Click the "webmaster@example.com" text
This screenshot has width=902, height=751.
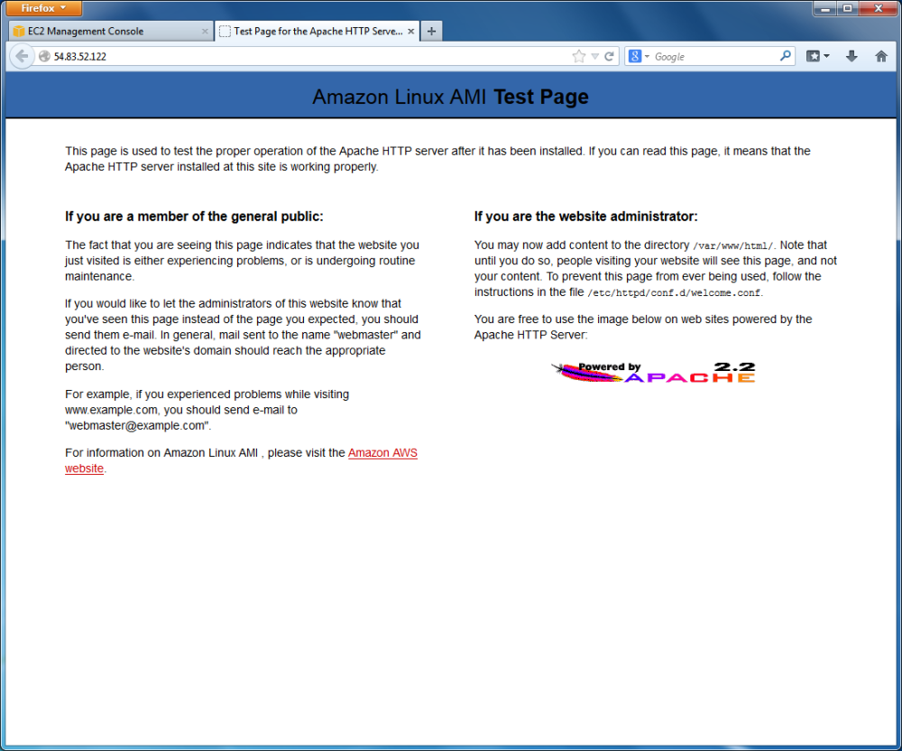click(138, 426)
